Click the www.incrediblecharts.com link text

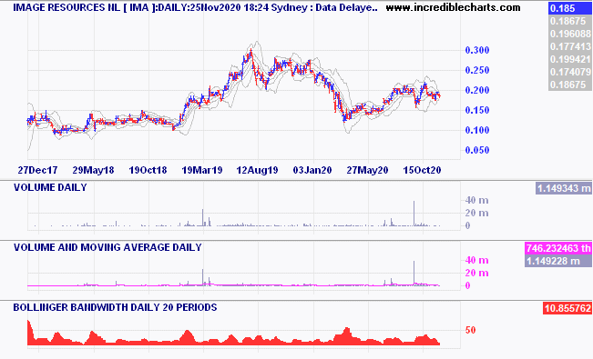coord(453,7)
